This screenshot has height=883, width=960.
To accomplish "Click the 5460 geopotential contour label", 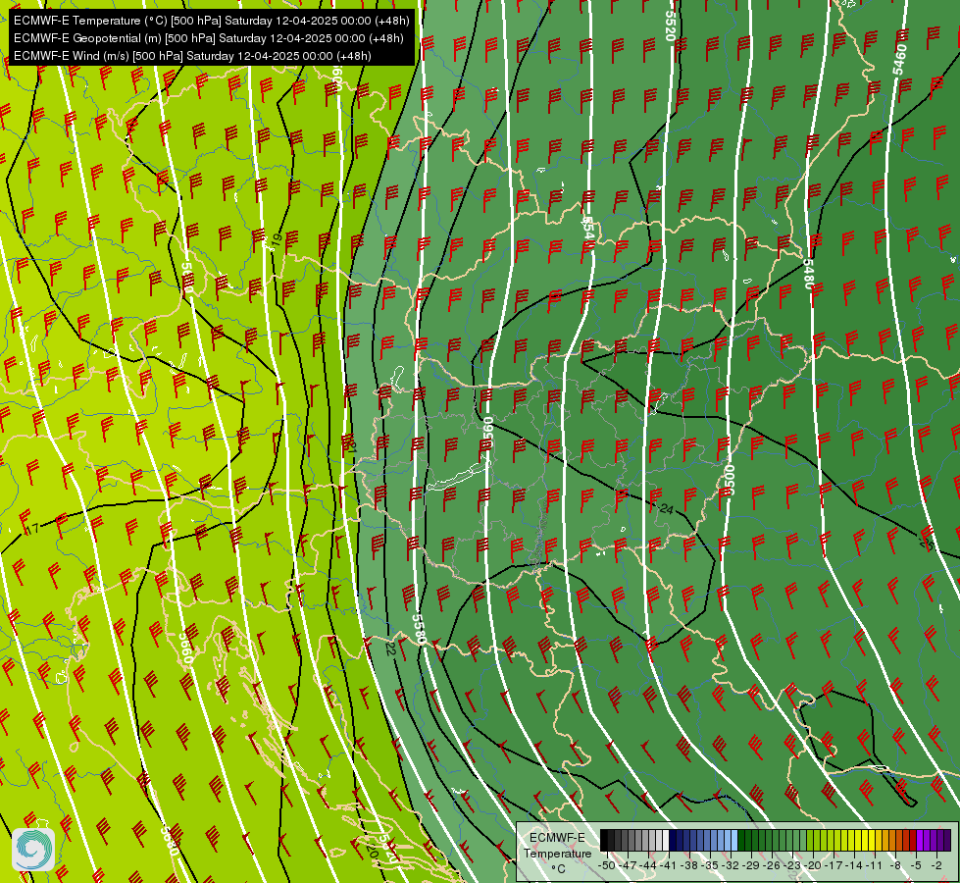I will (899, 60).
